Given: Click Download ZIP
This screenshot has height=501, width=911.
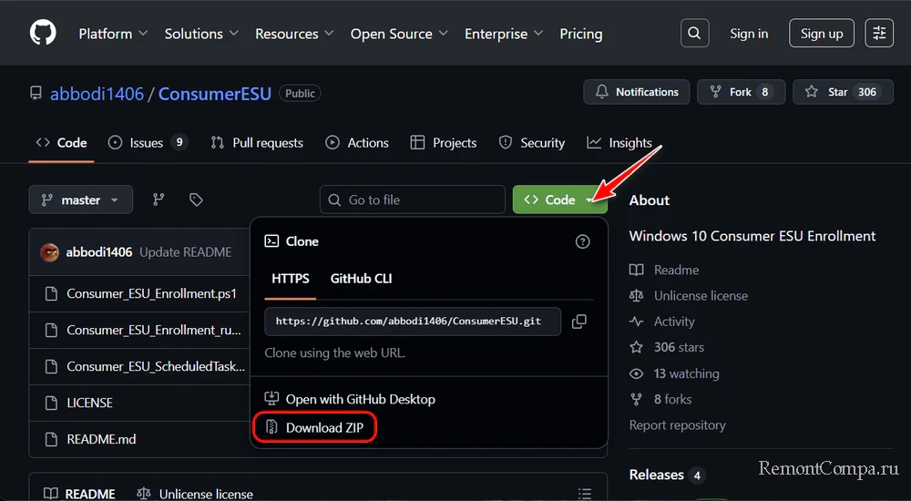Looking at the screenshot, I should tap(325, 428).
